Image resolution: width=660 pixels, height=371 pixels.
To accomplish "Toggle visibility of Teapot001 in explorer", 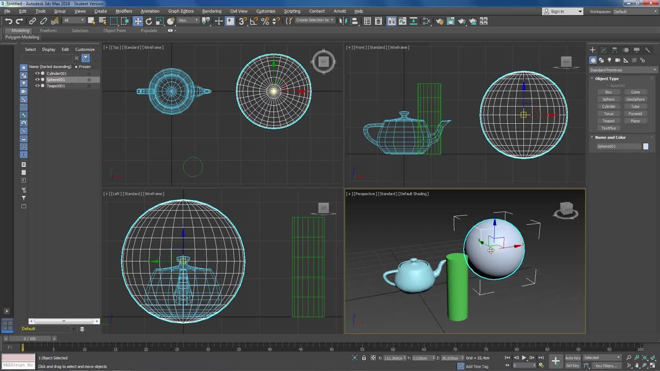I will point(37,86).
